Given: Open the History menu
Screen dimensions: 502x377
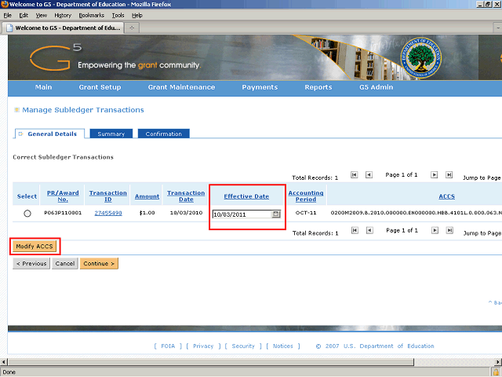Looking at the screenshot, I should tap(63, 16).
